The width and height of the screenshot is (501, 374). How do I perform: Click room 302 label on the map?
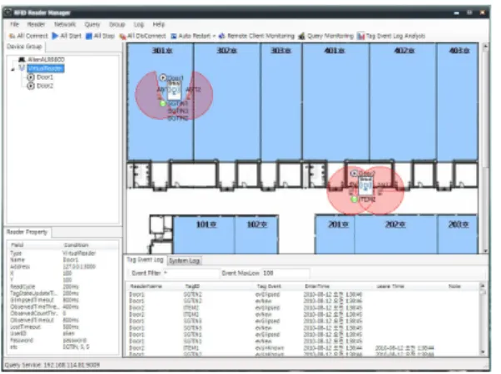point(226,51)
